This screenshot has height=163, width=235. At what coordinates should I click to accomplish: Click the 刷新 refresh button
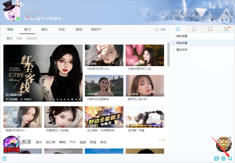coord(160,29)
